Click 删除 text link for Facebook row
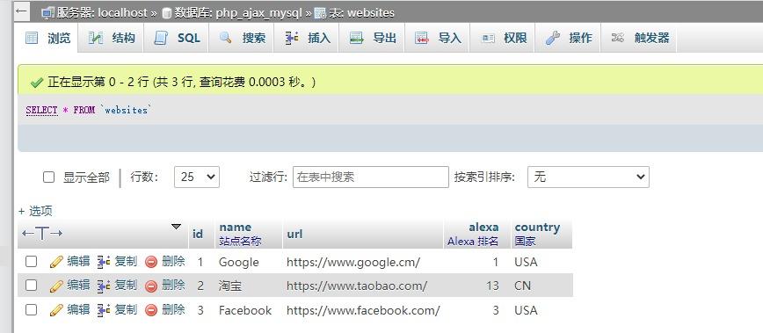This screenshot has height=333, width=763. (173, 309)
